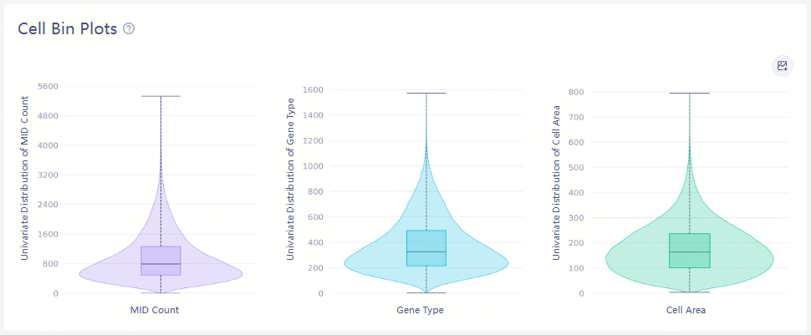Click the median line in Gene Type box
811x335 pixels.
426,251
